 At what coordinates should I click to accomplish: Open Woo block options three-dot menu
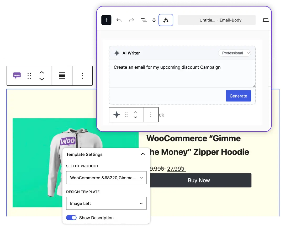(x=82, y=76)
